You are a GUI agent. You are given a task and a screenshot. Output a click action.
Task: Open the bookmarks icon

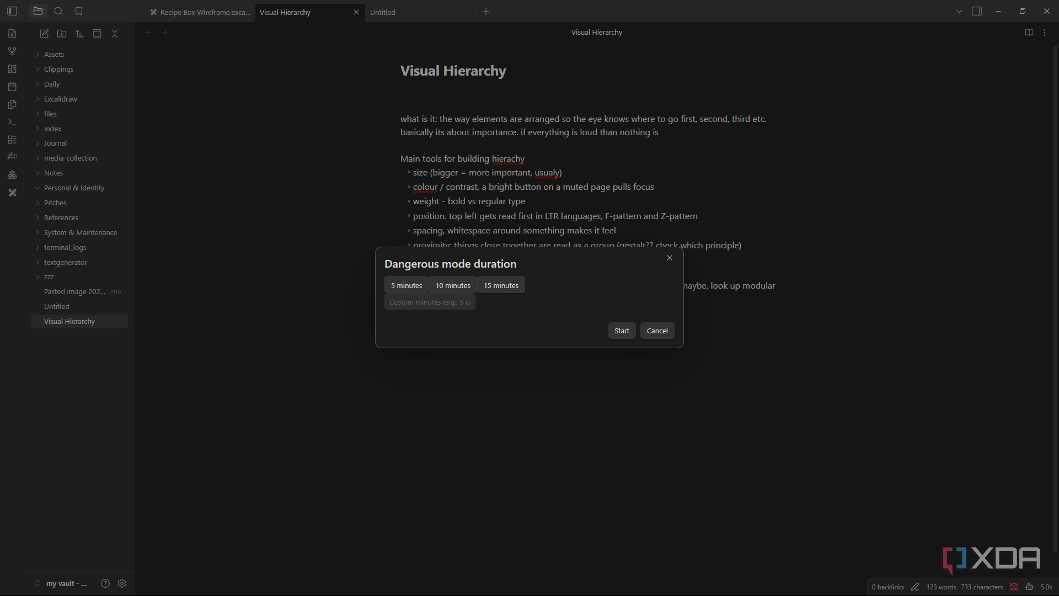click(x=79, y=11)
